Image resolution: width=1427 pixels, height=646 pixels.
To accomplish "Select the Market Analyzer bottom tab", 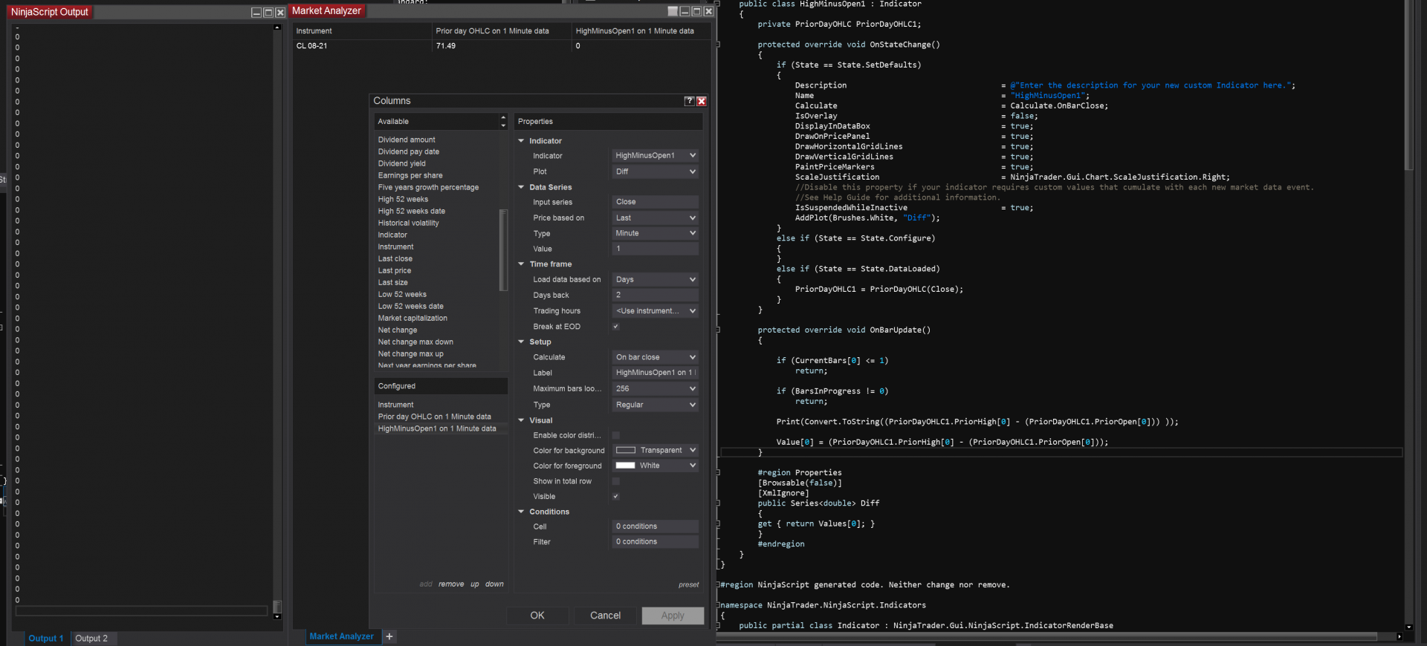I will tap(341, 636).
